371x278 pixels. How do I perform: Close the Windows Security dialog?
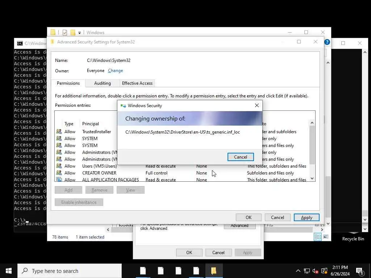[257, 105]
